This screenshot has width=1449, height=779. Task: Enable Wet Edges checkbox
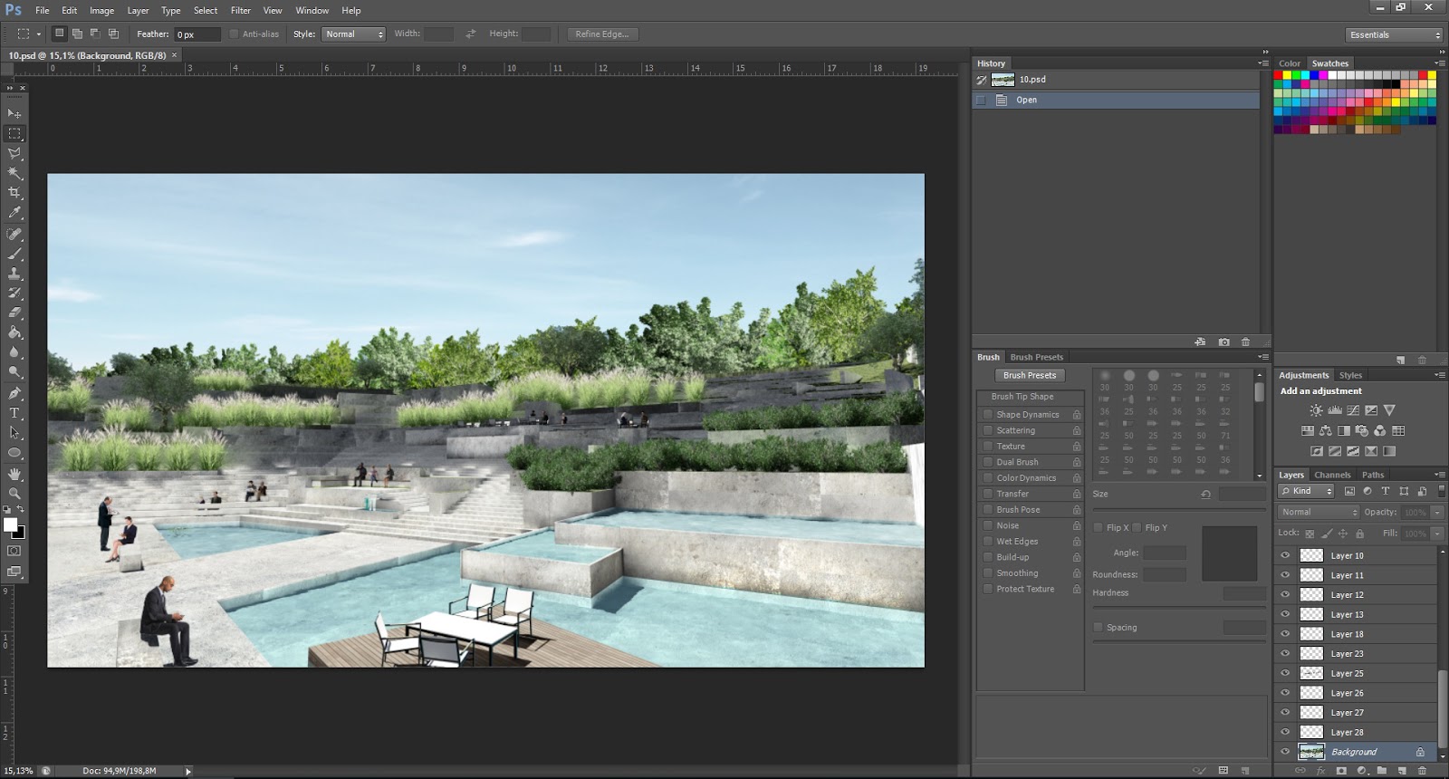[x=988, y=542]
